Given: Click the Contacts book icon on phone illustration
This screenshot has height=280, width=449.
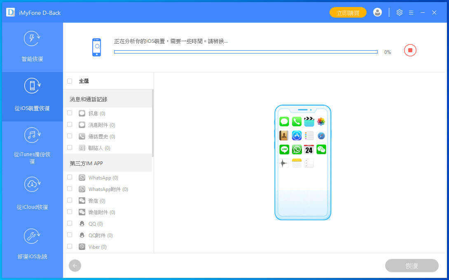Looking at the screenshot, I should pos(284,135).
